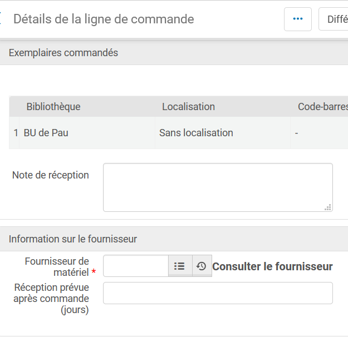
Task: Sort by the Localisation column header
Action: click(188, 107)
